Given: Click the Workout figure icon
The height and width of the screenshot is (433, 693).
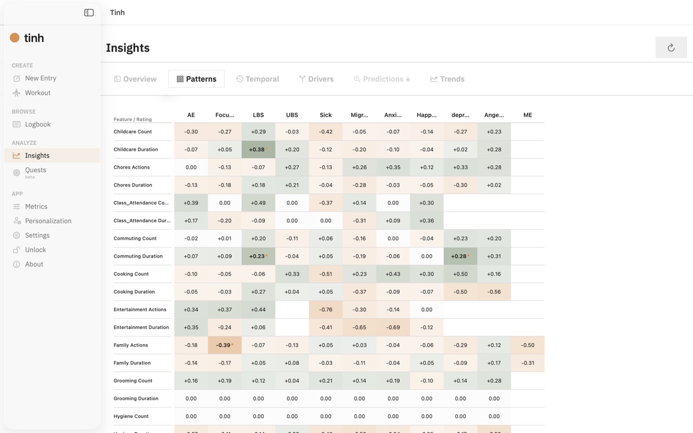Looking at the screenshot, I should (16, 92).
